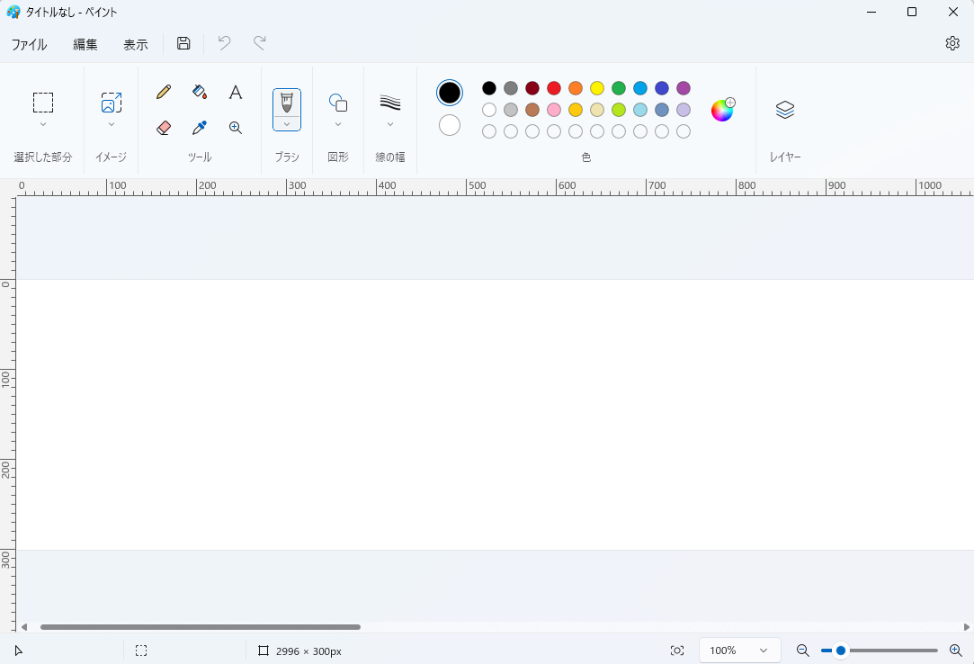Select the Magnifier tool
The image size is (974, 664).
[236, 128]
